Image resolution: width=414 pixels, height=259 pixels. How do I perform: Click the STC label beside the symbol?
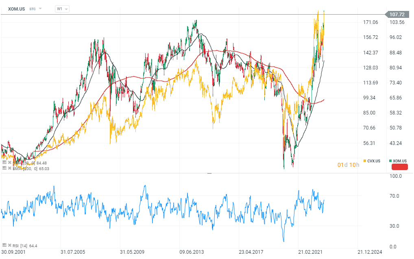coord(33,9)
